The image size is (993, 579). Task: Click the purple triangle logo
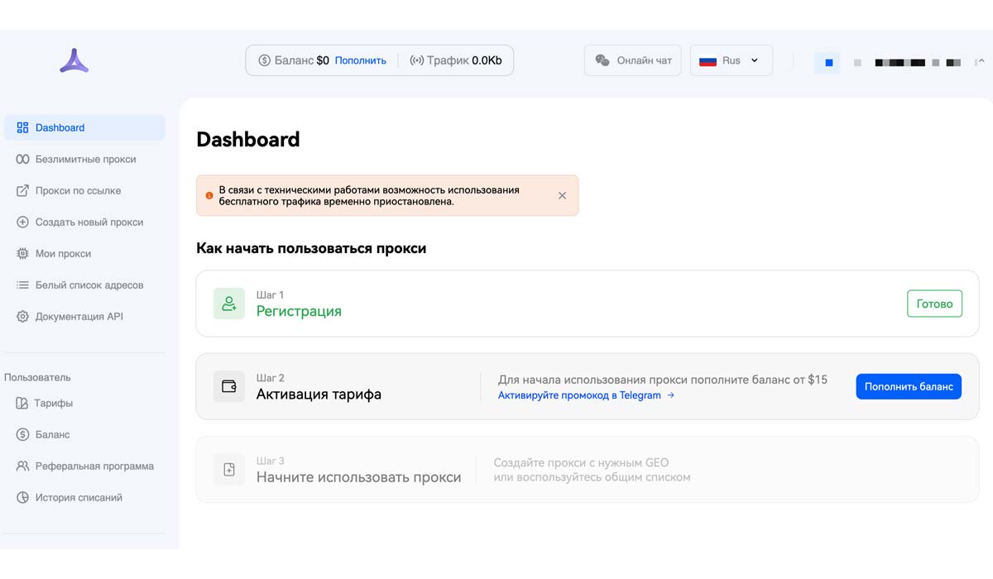(74, 61)
